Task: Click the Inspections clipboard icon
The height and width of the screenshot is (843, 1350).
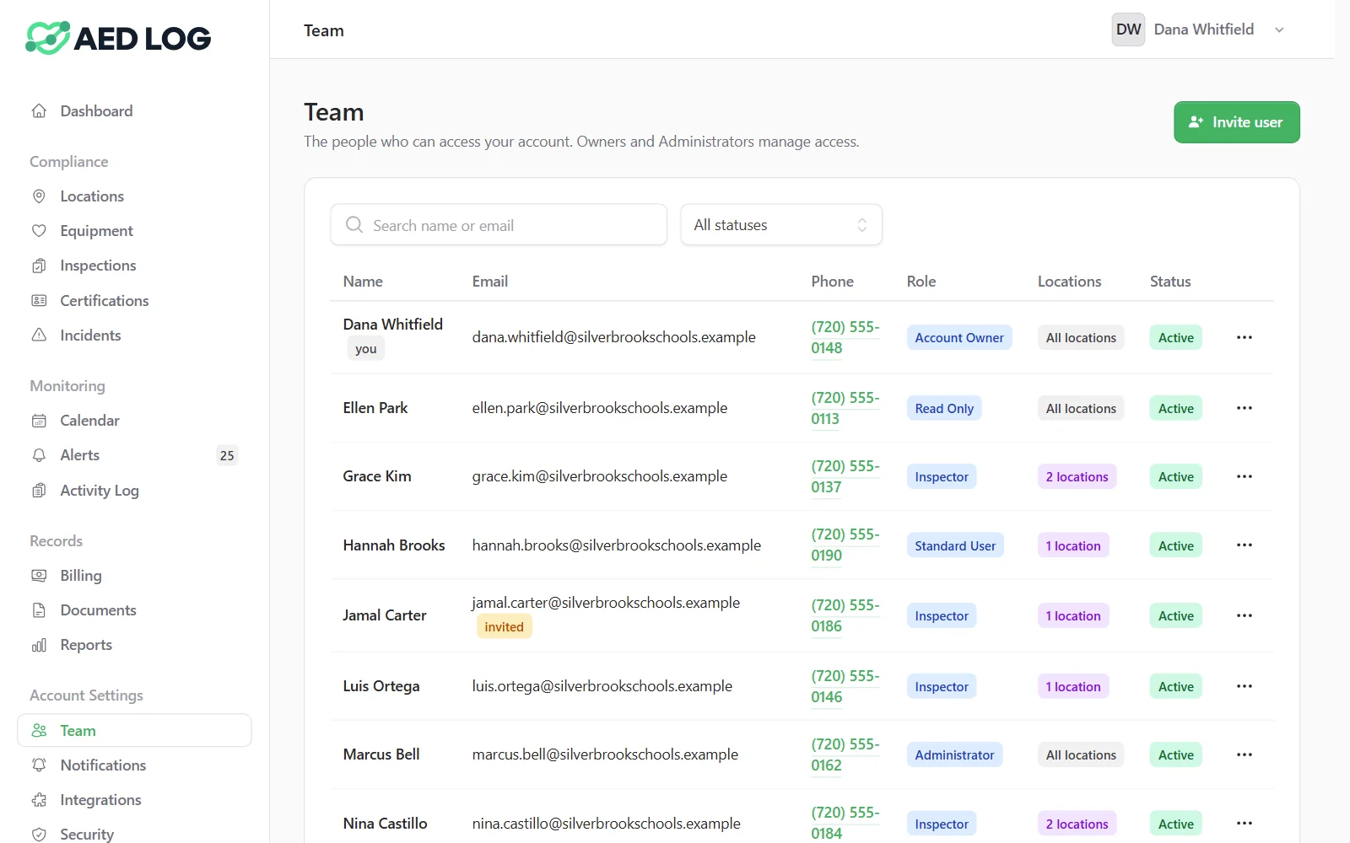Action: click(39, 266)
